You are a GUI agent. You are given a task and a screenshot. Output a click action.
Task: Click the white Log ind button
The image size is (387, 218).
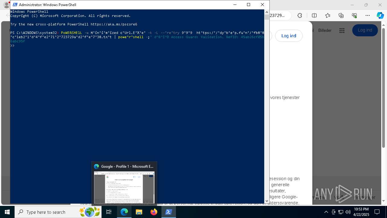pos(289,36)
